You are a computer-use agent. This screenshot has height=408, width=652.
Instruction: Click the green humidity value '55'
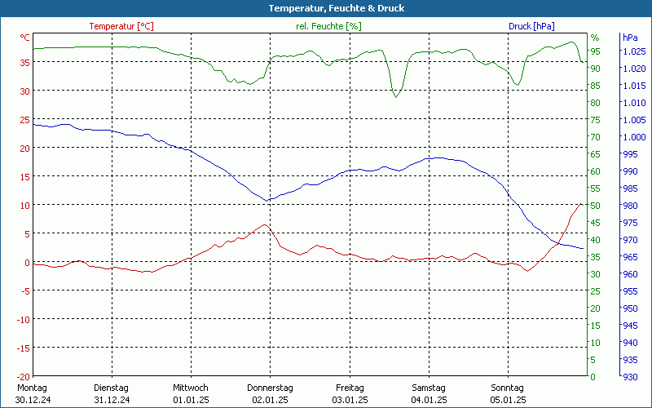[596, 188]
